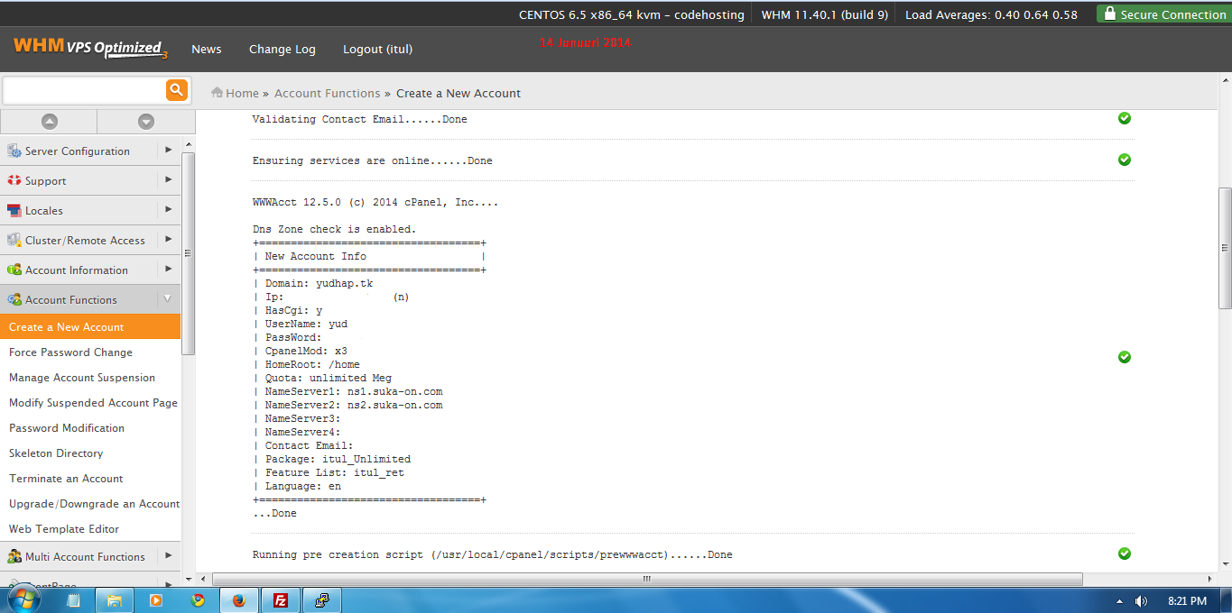Image resolution: width=1232 pixels, height=613 pixels.
Task: Open the News page in top bar
Action: (207, 50)
